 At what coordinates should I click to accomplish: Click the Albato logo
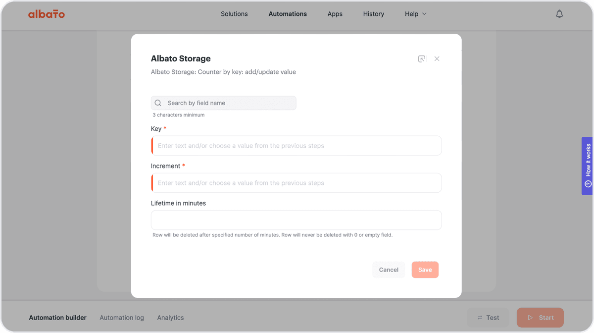pos(47,14)
